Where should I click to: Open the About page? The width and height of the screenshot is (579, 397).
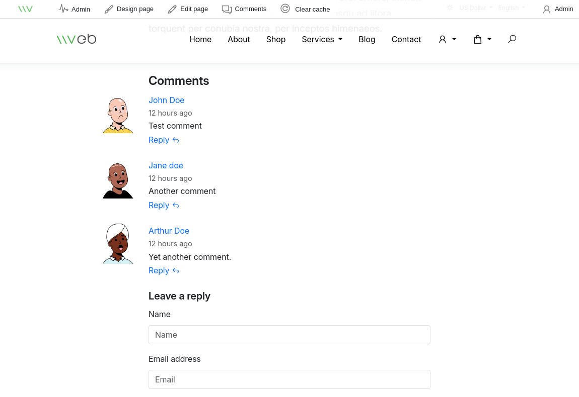[x=239, y=39]
